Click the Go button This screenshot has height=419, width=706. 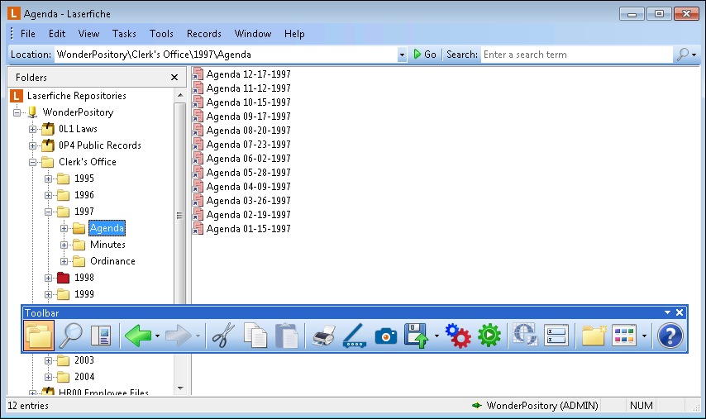425,55
